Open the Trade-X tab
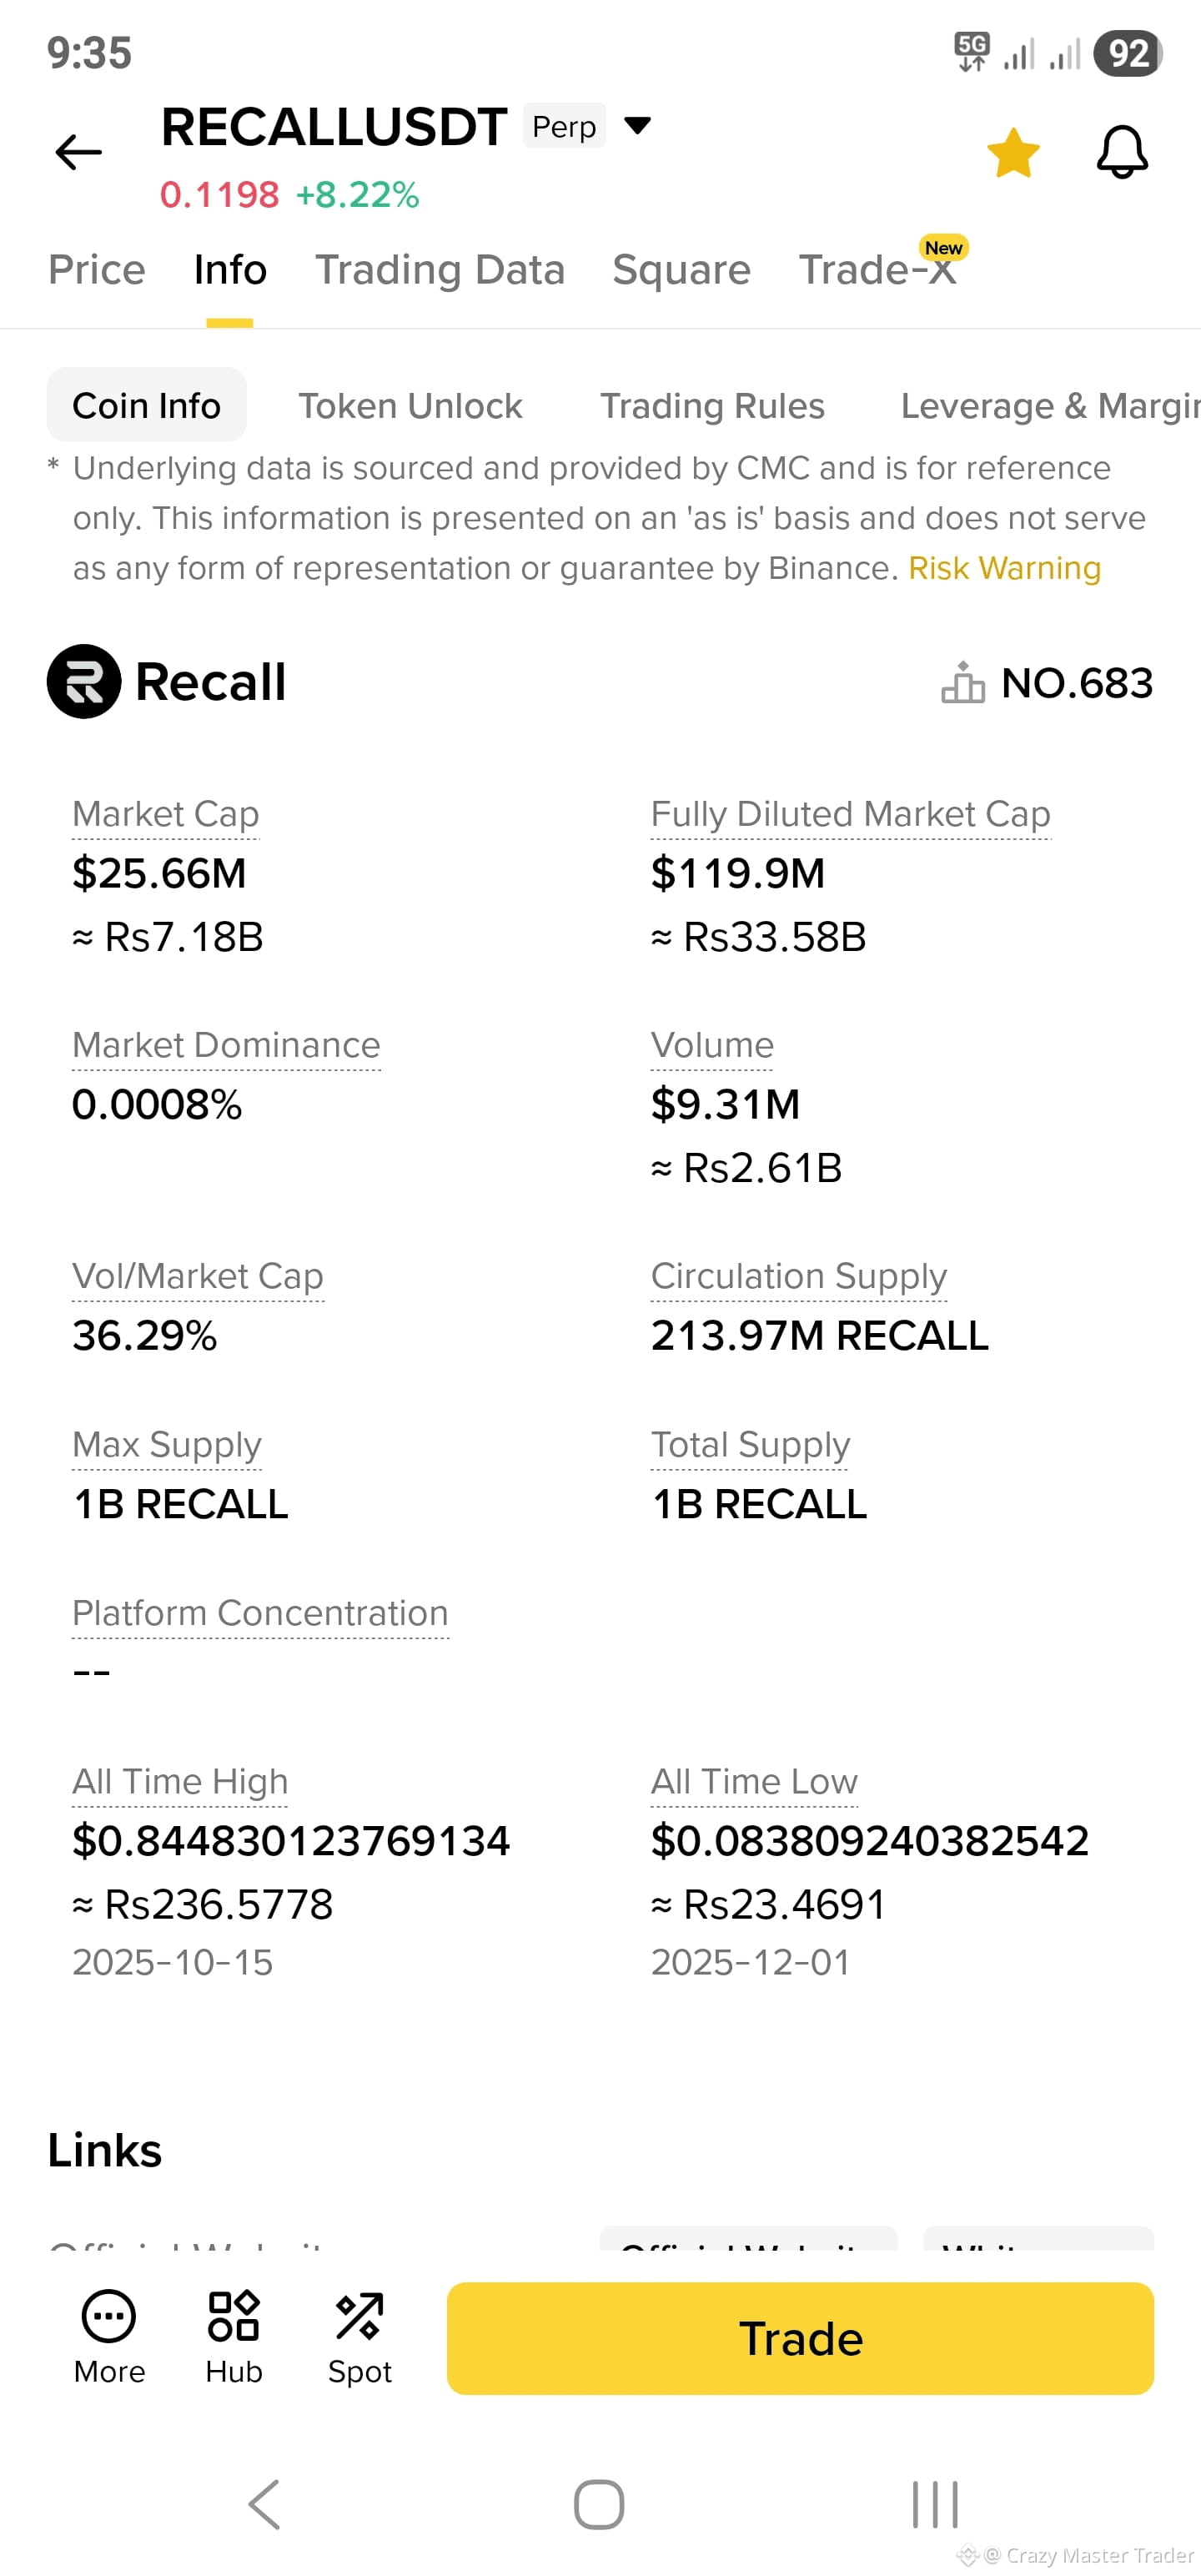 [877, 270]
